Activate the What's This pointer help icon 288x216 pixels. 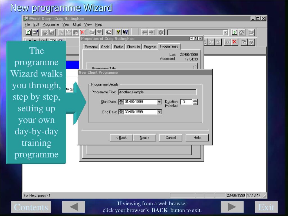(x=125, y=33)
